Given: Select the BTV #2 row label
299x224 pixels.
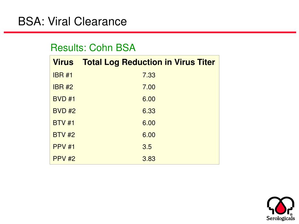Looking at the screenshot, I should (64, 135).
